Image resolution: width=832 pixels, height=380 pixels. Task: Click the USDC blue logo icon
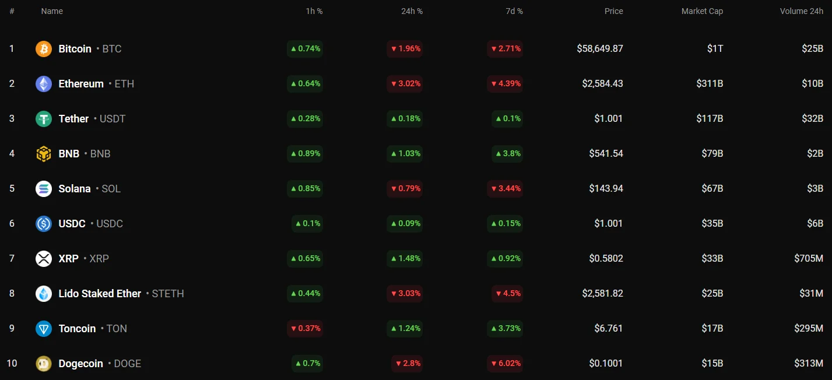(x=44, y=224)
